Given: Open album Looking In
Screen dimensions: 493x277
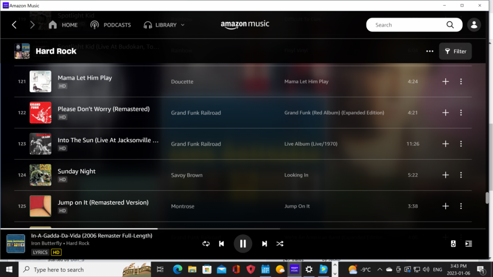Looking at the screenshot, I should [x=296, y=175].
